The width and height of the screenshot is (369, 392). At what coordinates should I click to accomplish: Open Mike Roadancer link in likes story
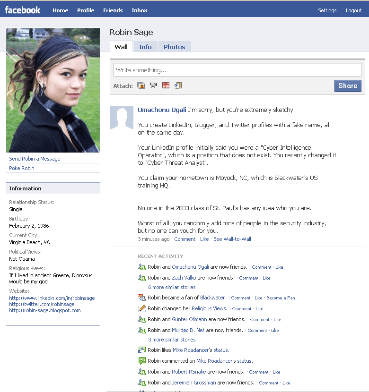click(x=191, y=350)
